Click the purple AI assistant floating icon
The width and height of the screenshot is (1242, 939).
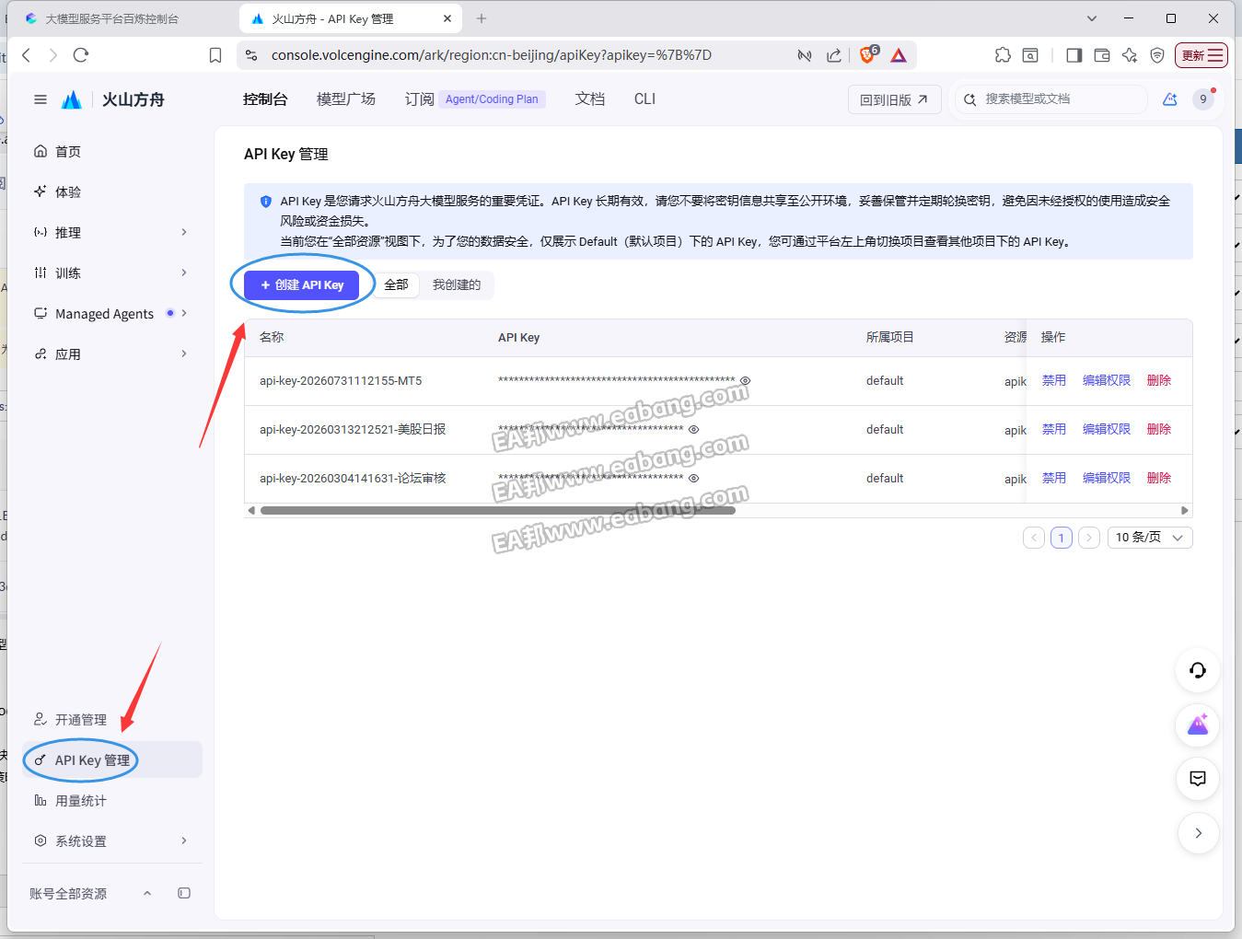[x=1198, y=725]
